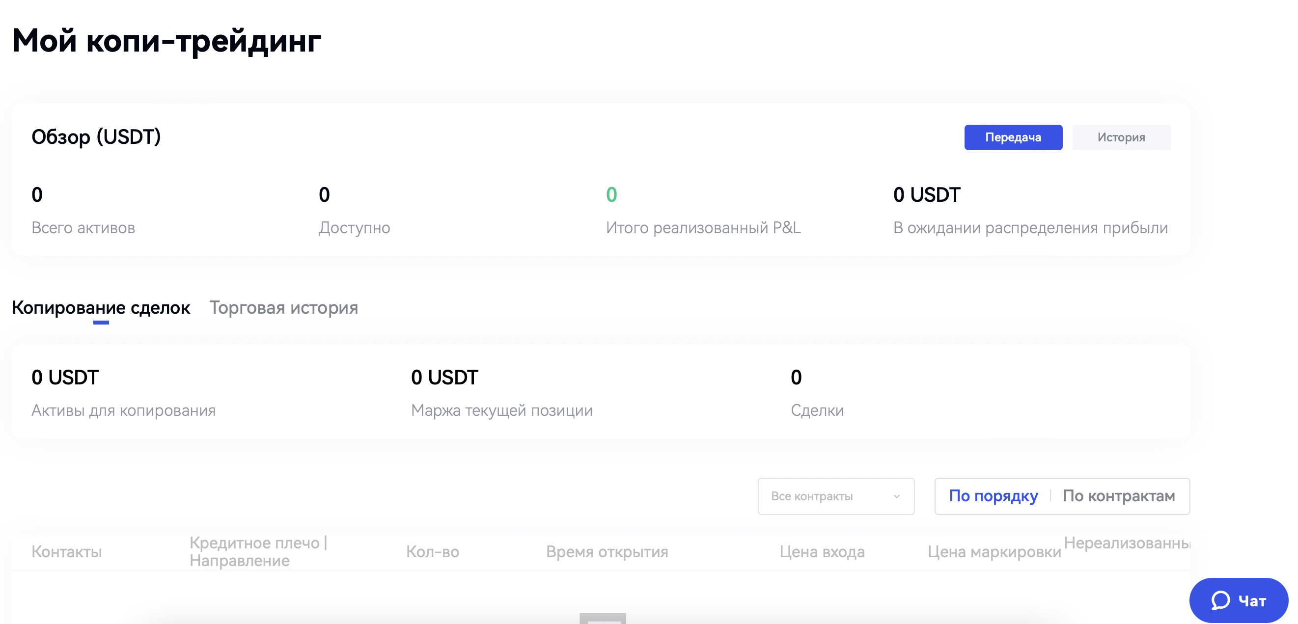Click the Цена входа column header
1298x624 pixels.
[x=822, y=552]
